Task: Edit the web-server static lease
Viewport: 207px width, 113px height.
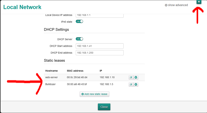Action: (x=131, y=77)
